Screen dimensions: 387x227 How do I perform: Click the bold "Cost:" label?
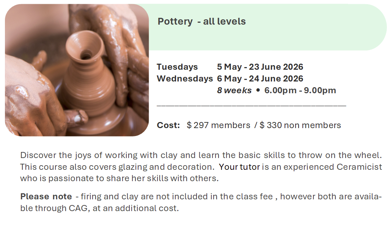[x=168, y=125]
